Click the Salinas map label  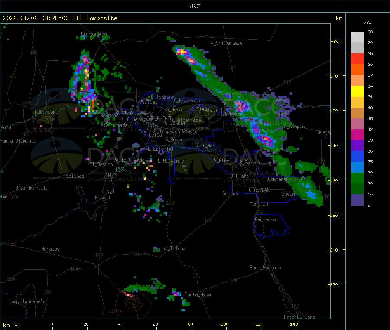coord(75,176)
